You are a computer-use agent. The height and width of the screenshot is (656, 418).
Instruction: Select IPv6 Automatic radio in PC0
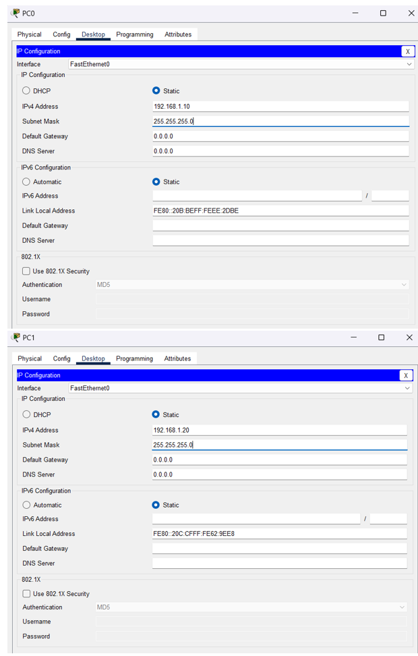26,182
